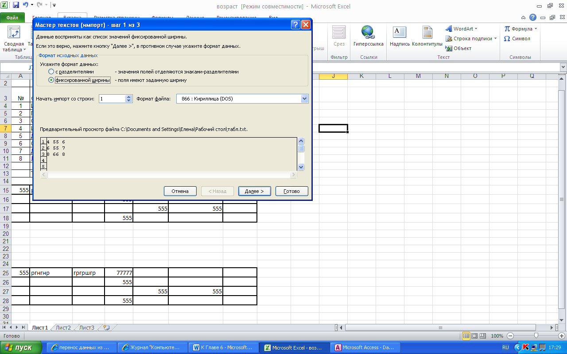567x354 pixels.
Task: Click the Формула pi icon
Action: [507, 29]
